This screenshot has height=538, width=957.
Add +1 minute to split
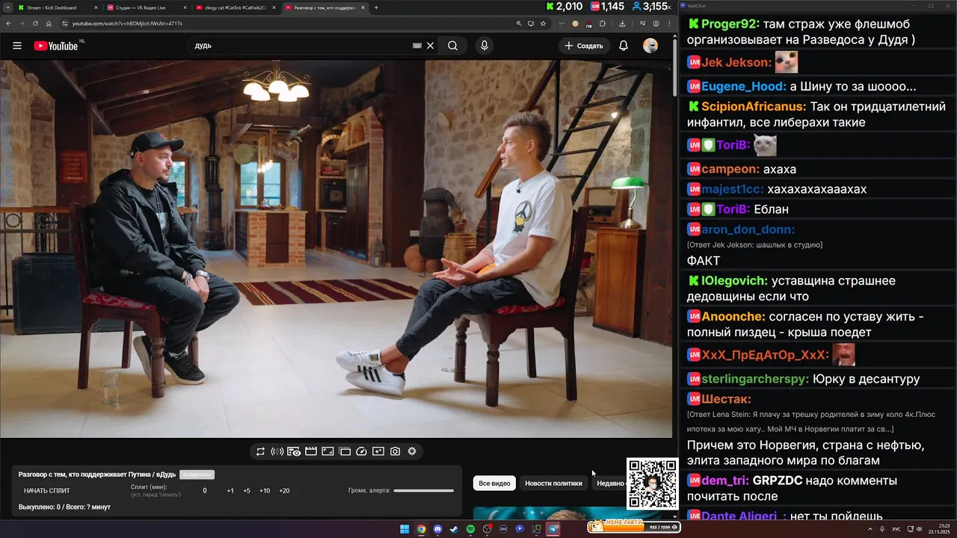click(x=230, y=491)
